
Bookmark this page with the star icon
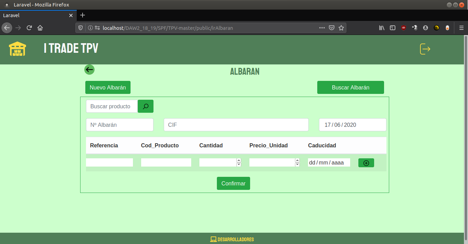341,28
